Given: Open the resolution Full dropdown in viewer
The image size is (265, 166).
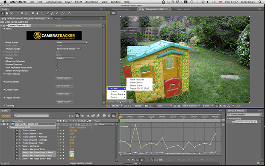Looking at the screenshot, I should (x=165, y=106).
